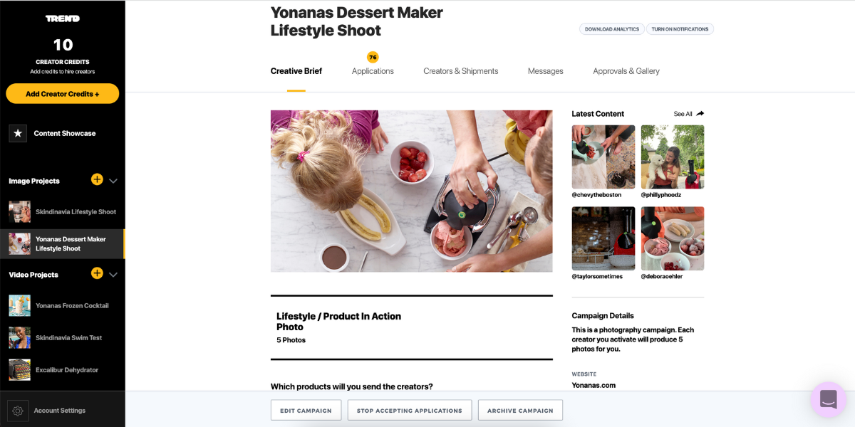The height and width of the screenshot is (427, 855).
Task: Add a new Image Project with plus icon
Action: tap(97, 179)
